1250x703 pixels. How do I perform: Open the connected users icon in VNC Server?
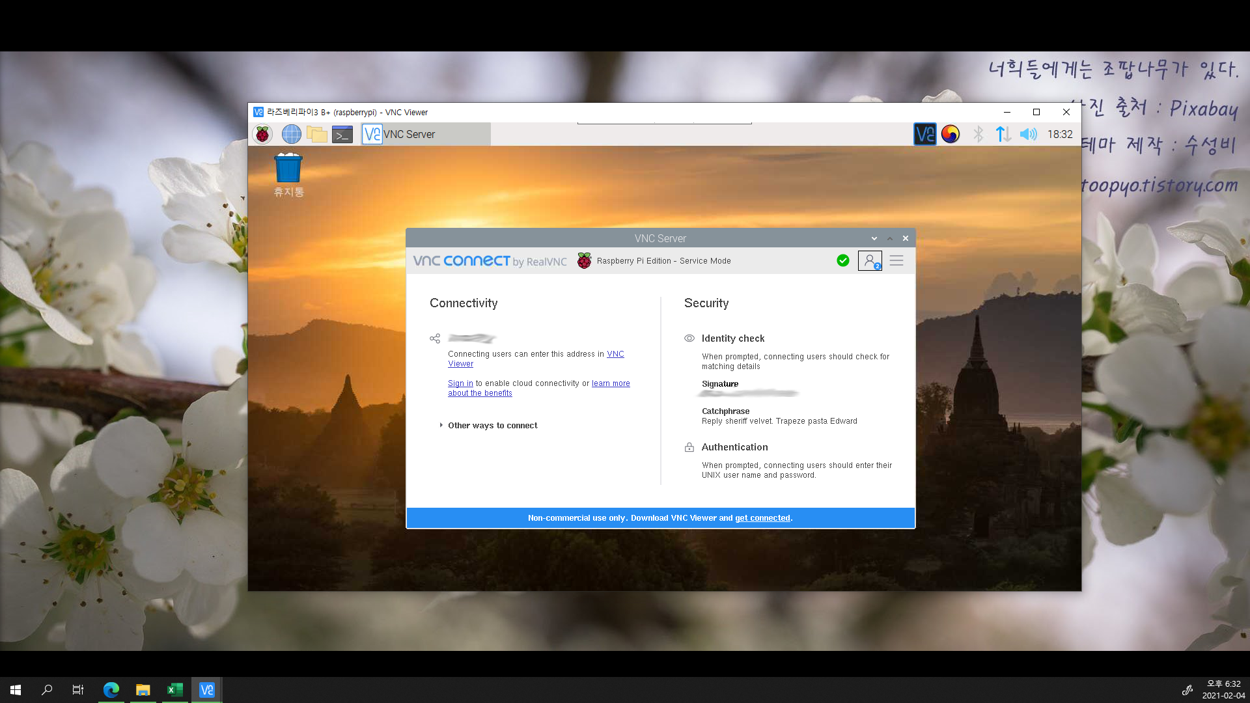coord(870,260)
